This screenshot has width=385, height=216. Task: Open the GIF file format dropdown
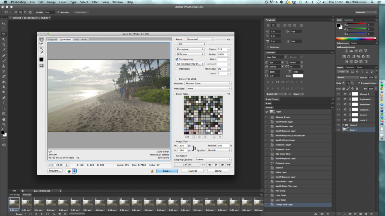[x=191, y=44]
